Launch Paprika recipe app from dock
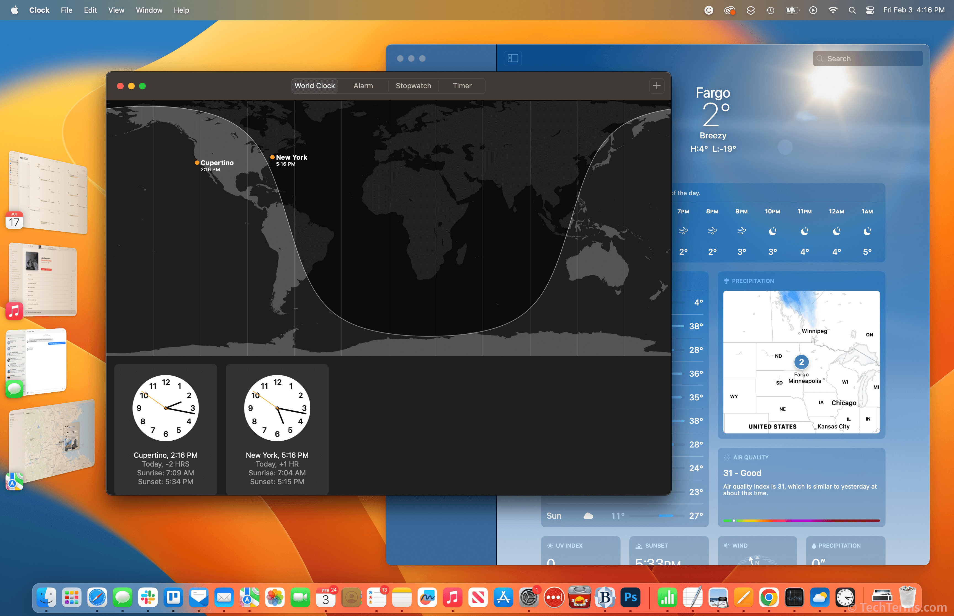Screen dimensions: 954x616 tap(580, 598)
